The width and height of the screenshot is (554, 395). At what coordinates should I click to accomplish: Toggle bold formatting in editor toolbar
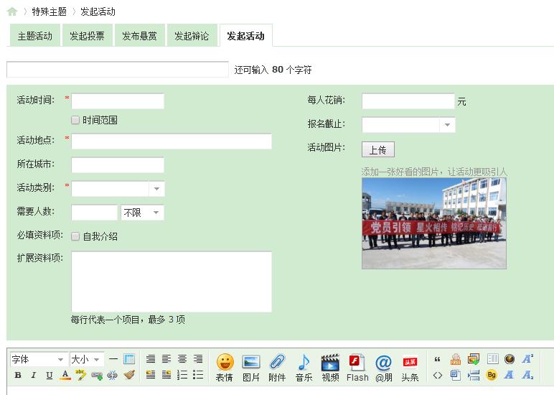(x=18, y=375)
